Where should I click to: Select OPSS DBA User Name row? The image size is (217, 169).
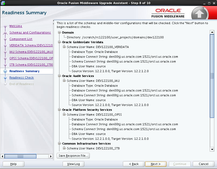88,134
